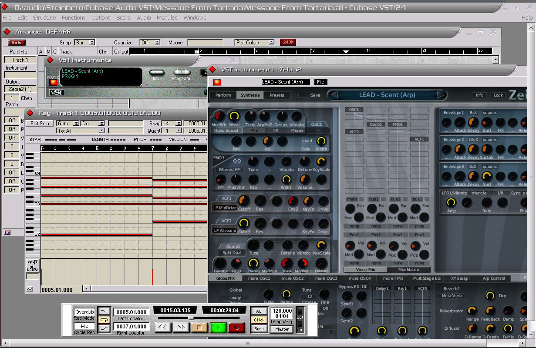Click the Right Locator value field
Image resolution: width=536 pixels, height=348 pixels.
point(131,326)
